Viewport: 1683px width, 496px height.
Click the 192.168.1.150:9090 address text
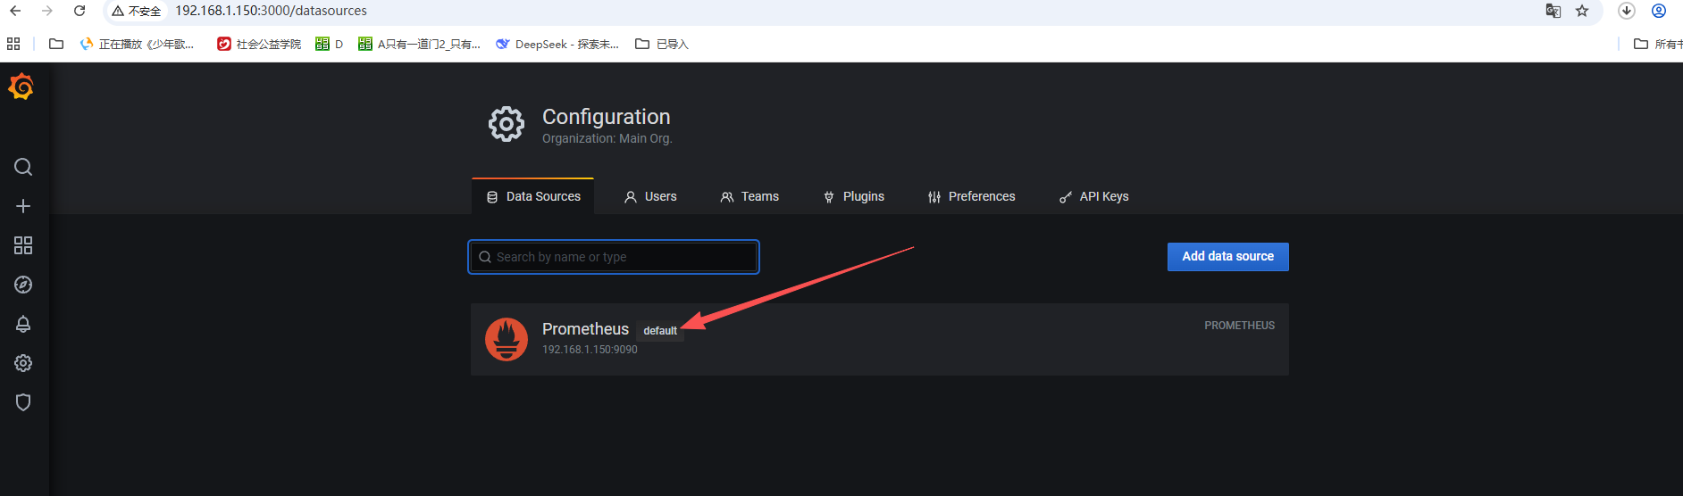590,350
